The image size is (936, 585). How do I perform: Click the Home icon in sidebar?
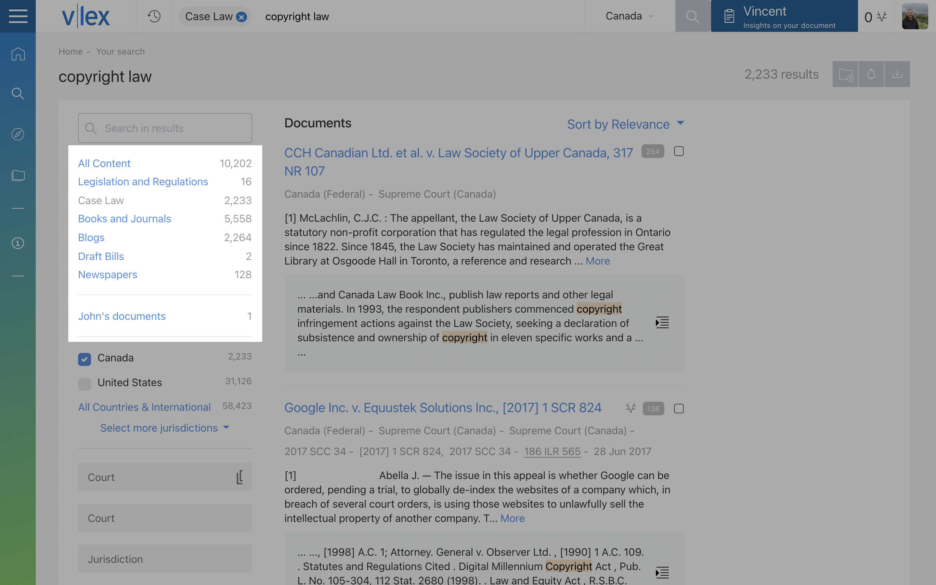[x=18, y=54]
